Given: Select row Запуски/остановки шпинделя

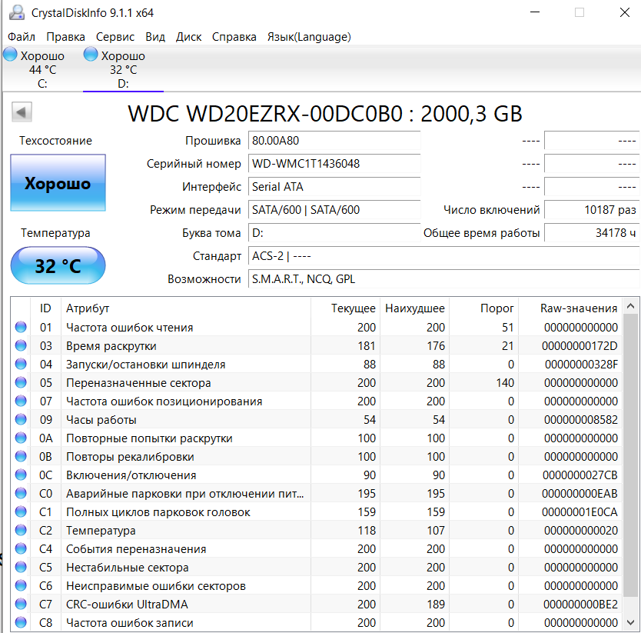Looking at the screenshot, I should pyautogui.click(x=317, y=364).
